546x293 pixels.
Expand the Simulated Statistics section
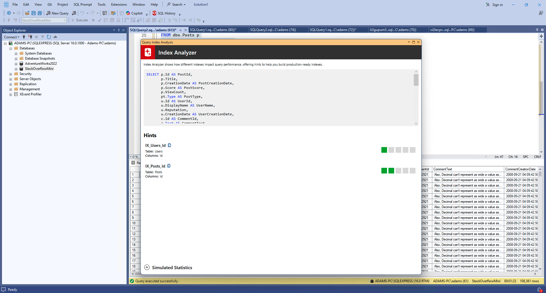(x=147, y=267)
